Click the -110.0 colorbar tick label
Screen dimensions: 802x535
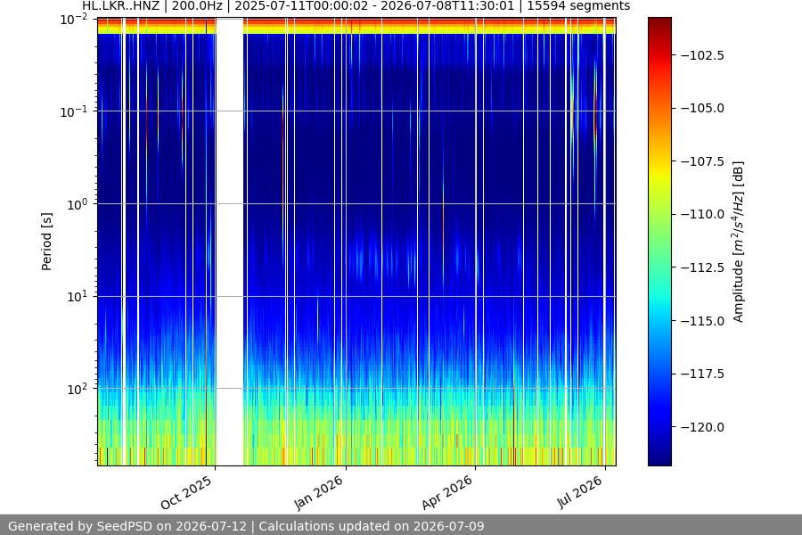point(703,215)
